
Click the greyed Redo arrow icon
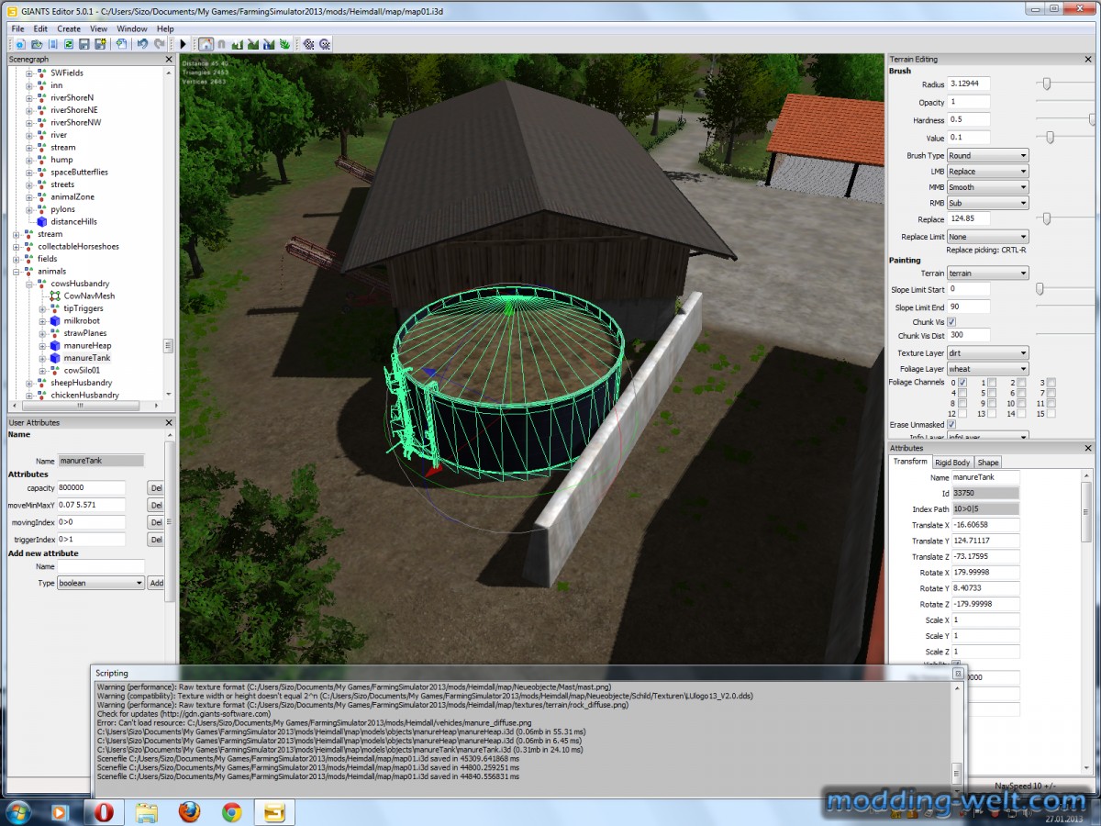tap(159, 44)
